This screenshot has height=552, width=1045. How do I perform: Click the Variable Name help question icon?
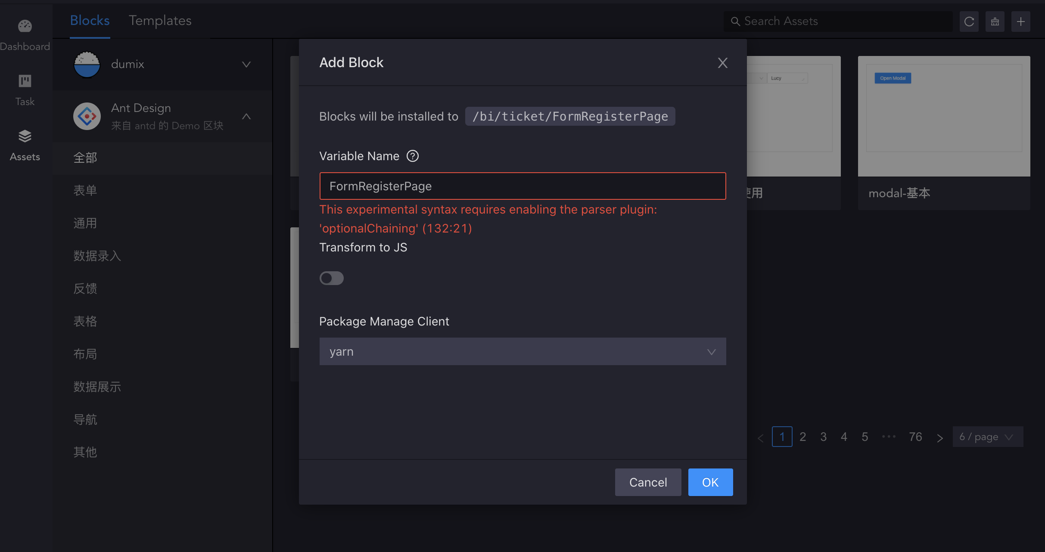pos(413,156)
